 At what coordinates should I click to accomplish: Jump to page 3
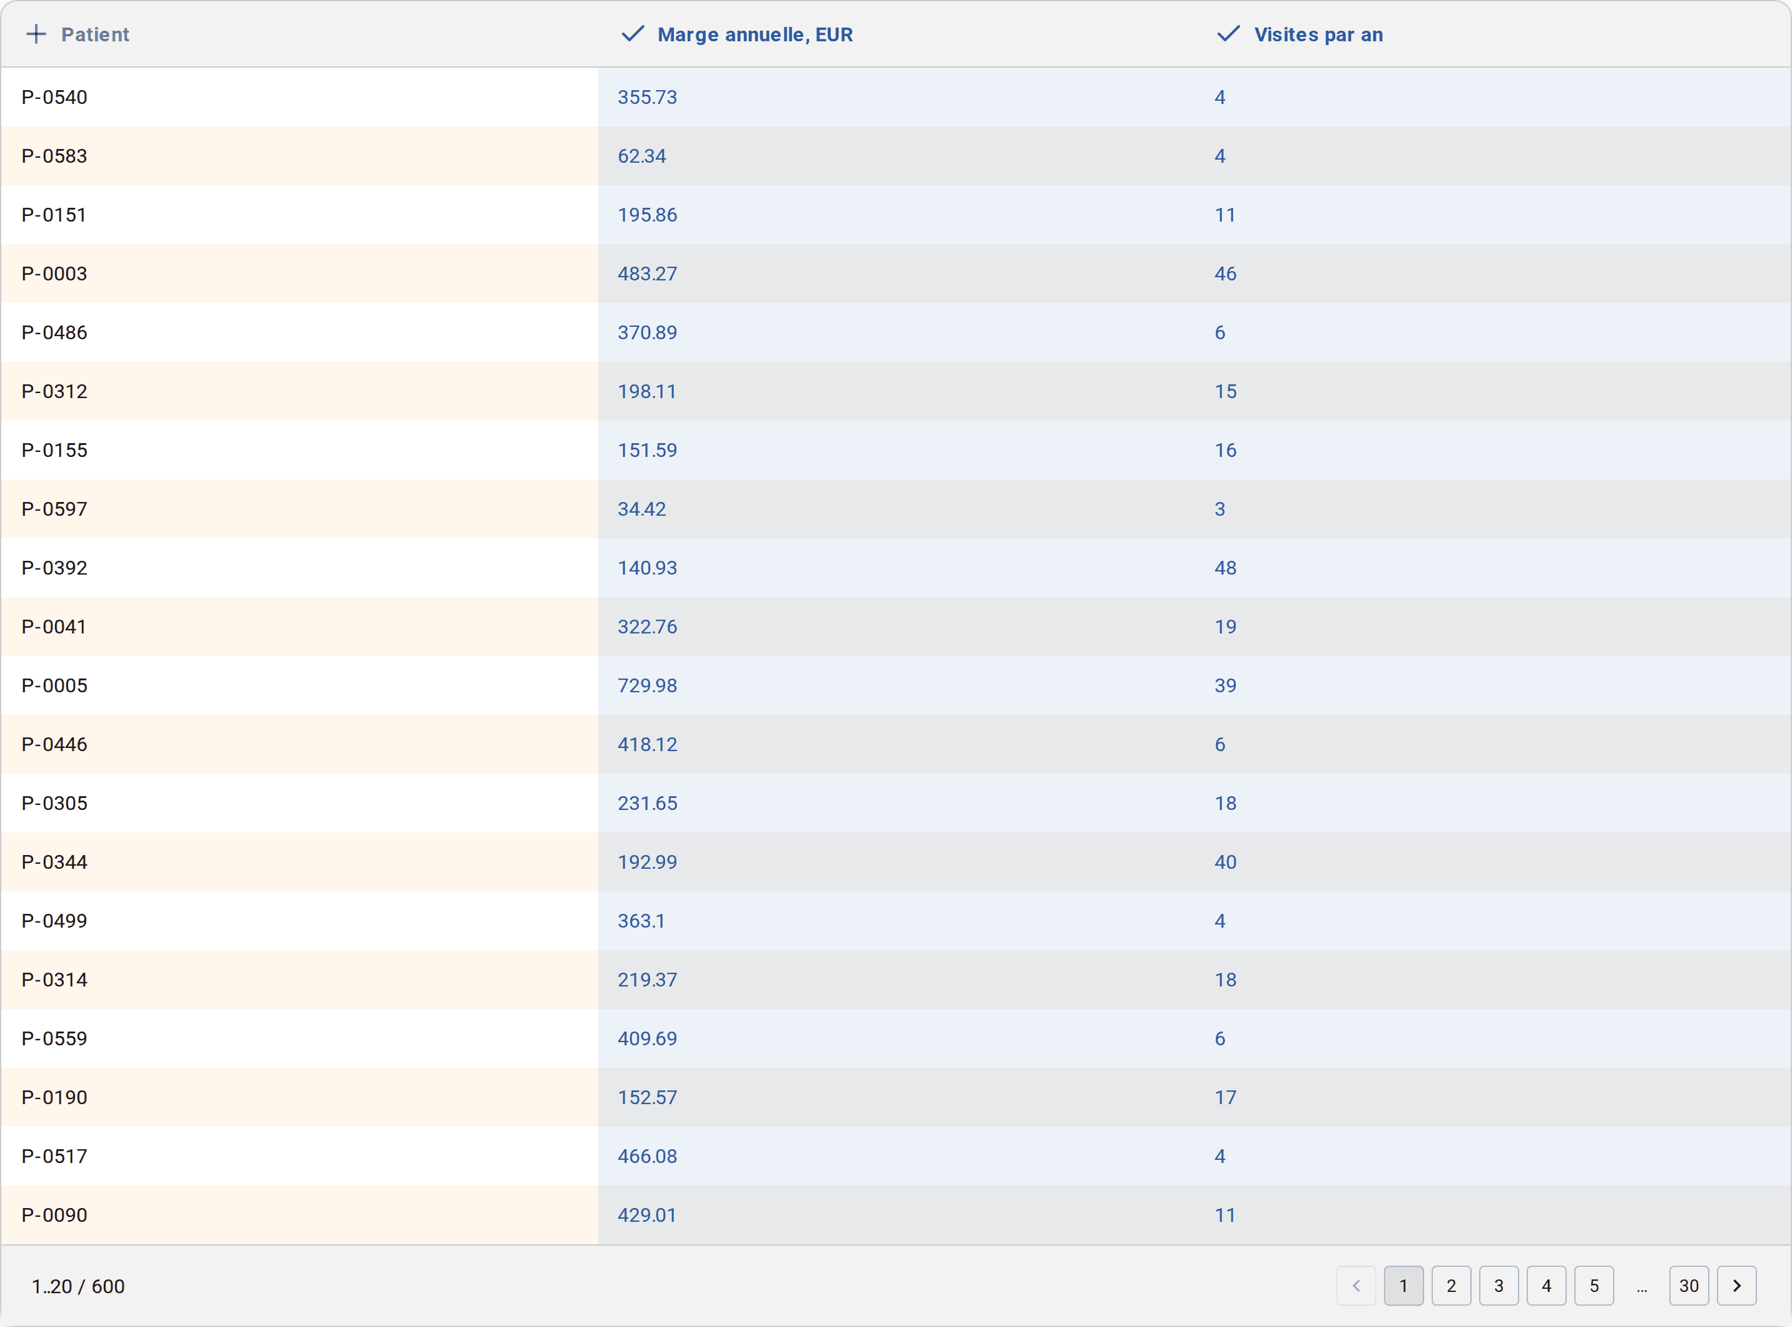tap(1498, 1286)
